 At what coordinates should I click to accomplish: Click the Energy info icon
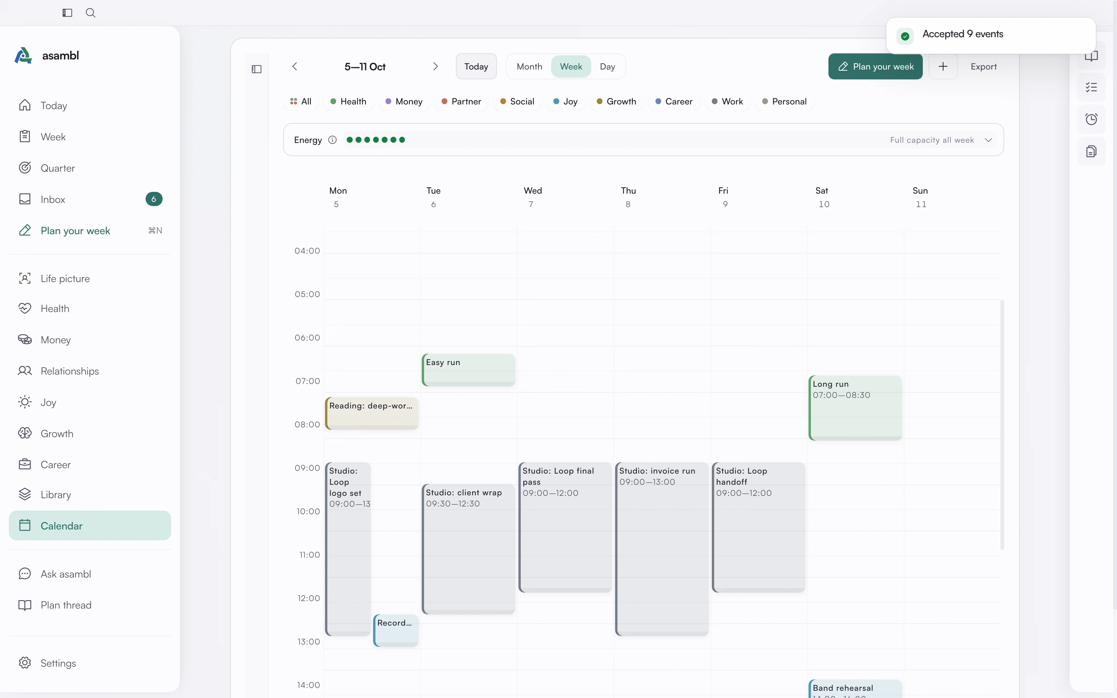(x=332, y=140)
